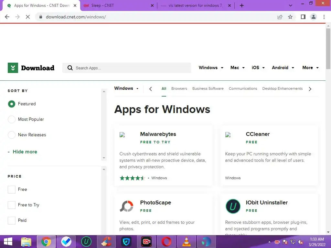This screenshot has height=248, width=331.
Task: Click the Malwarebytes star rating
Action: [x=132, y=178]
